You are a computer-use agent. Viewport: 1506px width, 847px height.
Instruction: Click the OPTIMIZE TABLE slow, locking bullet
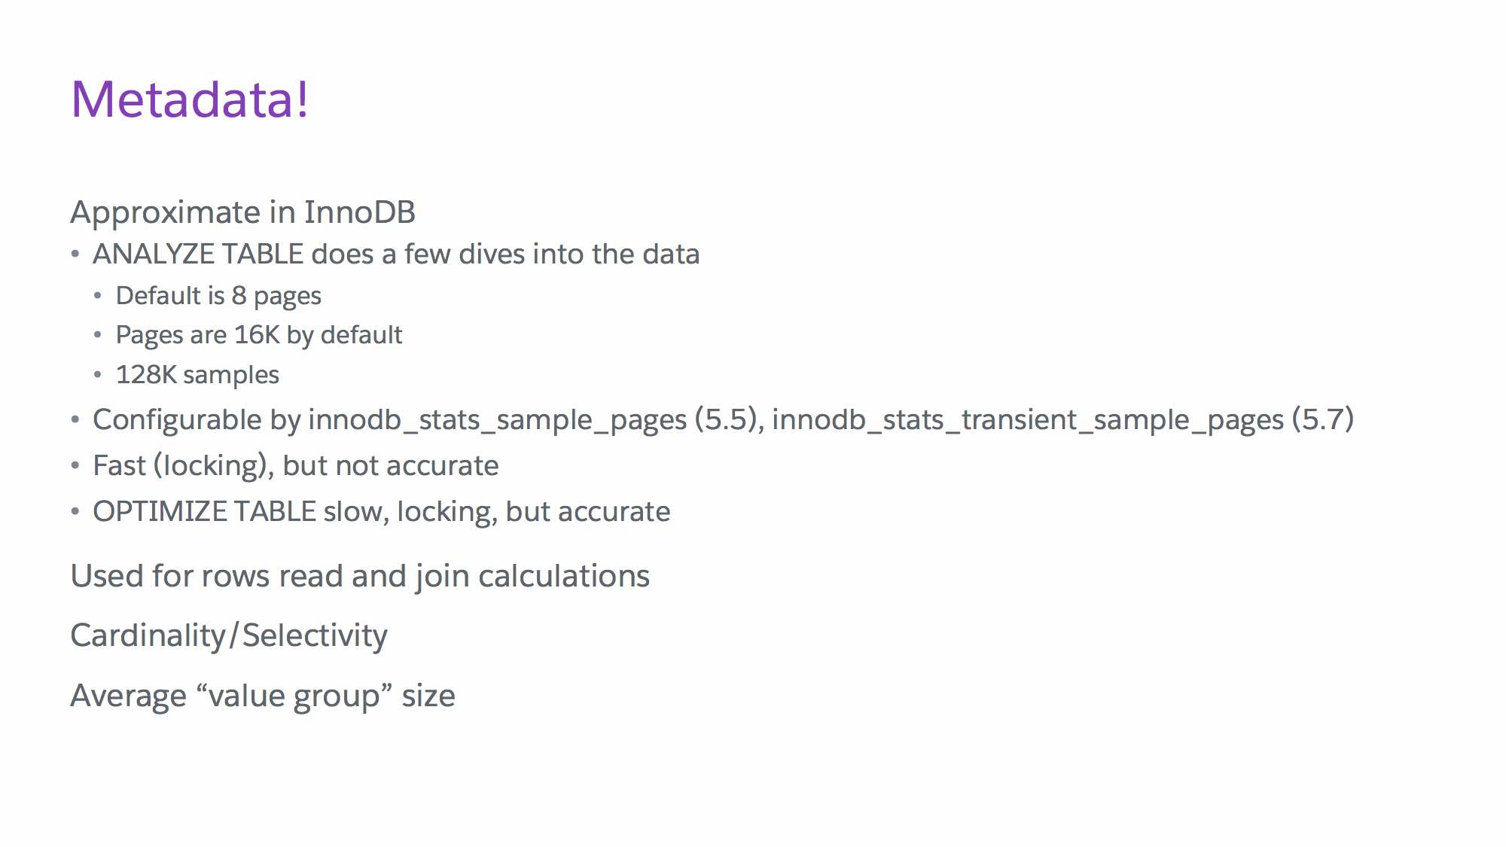coord(381,512)
